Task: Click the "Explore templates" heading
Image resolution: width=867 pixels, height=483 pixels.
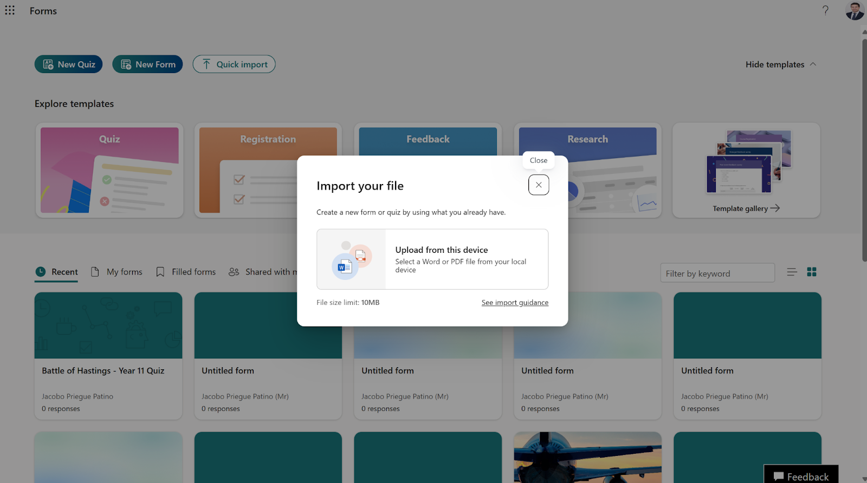Action: click(74, 103)
